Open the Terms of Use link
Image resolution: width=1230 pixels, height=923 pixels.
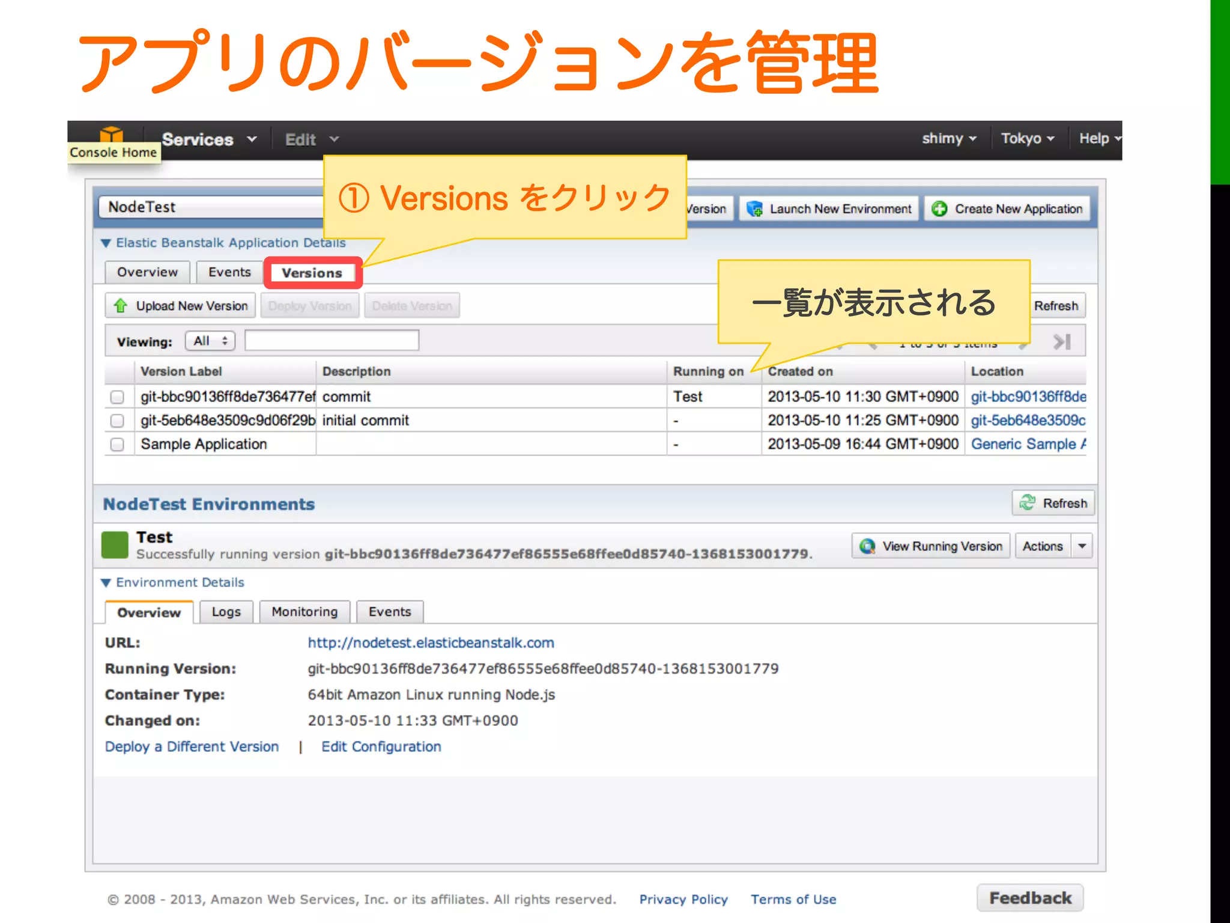793,899
